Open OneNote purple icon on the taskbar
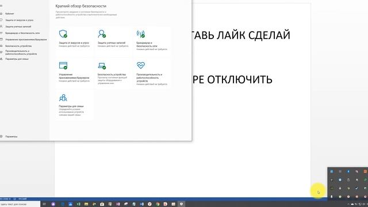This screenshot has height=207, width=368. (x=118, y=204)
